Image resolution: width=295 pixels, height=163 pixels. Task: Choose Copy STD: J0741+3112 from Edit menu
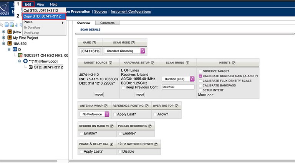coord(42,16)
